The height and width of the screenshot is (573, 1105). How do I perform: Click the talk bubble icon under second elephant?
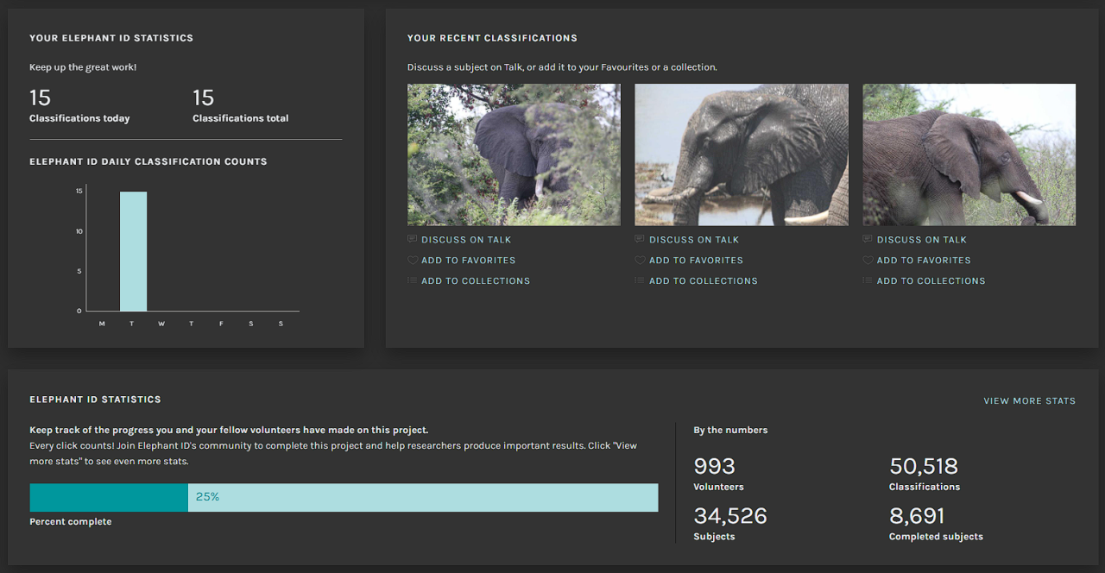coord(640,239)
